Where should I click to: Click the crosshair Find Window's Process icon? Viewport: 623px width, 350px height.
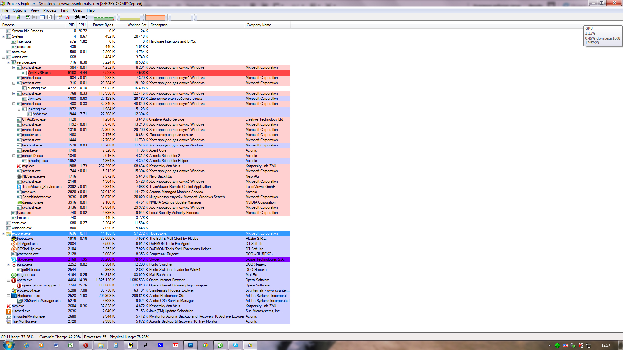pyautogui.click(x=85, y=17)
